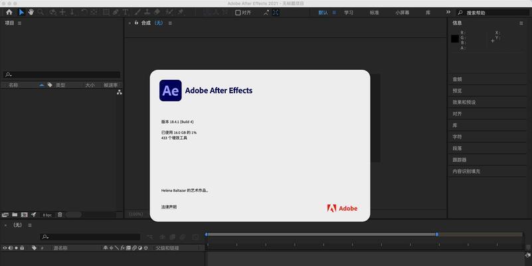Select the Rectangle shape tool
This screenshot has height=266, width=532.
(x=106, y=12)
